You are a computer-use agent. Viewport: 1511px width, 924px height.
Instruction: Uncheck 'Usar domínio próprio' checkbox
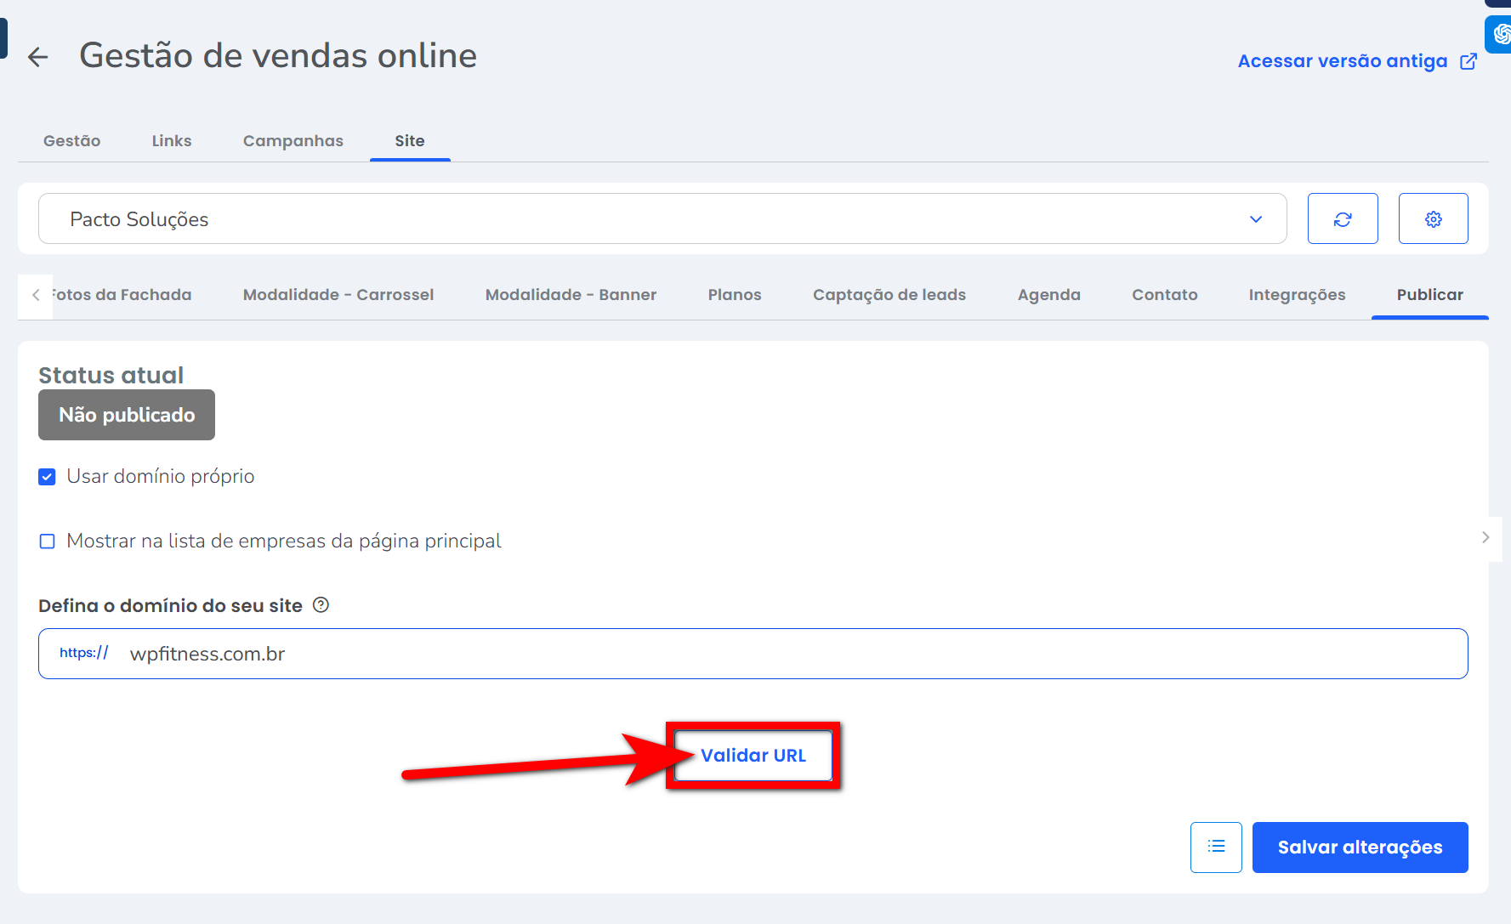click(x=48, y=477)
